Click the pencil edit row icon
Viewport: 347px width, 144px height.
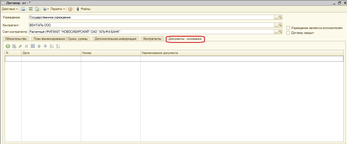(20, 46)
